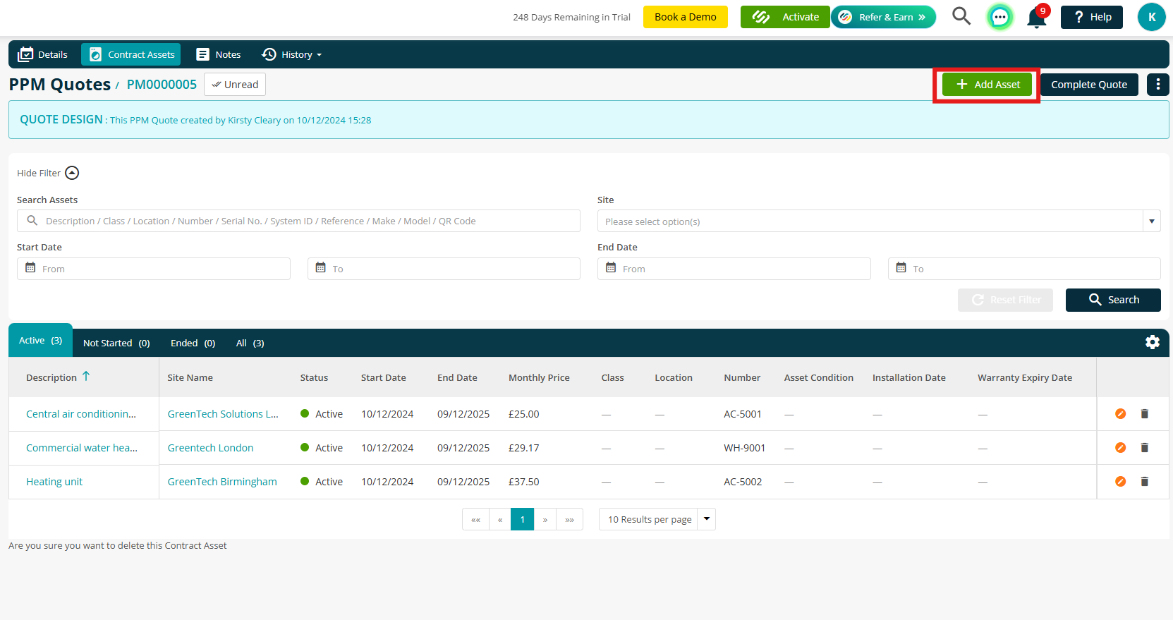Change the 10 Results per page dropdown
This screenshot has height=620, width=1173.
pos(657,519)
